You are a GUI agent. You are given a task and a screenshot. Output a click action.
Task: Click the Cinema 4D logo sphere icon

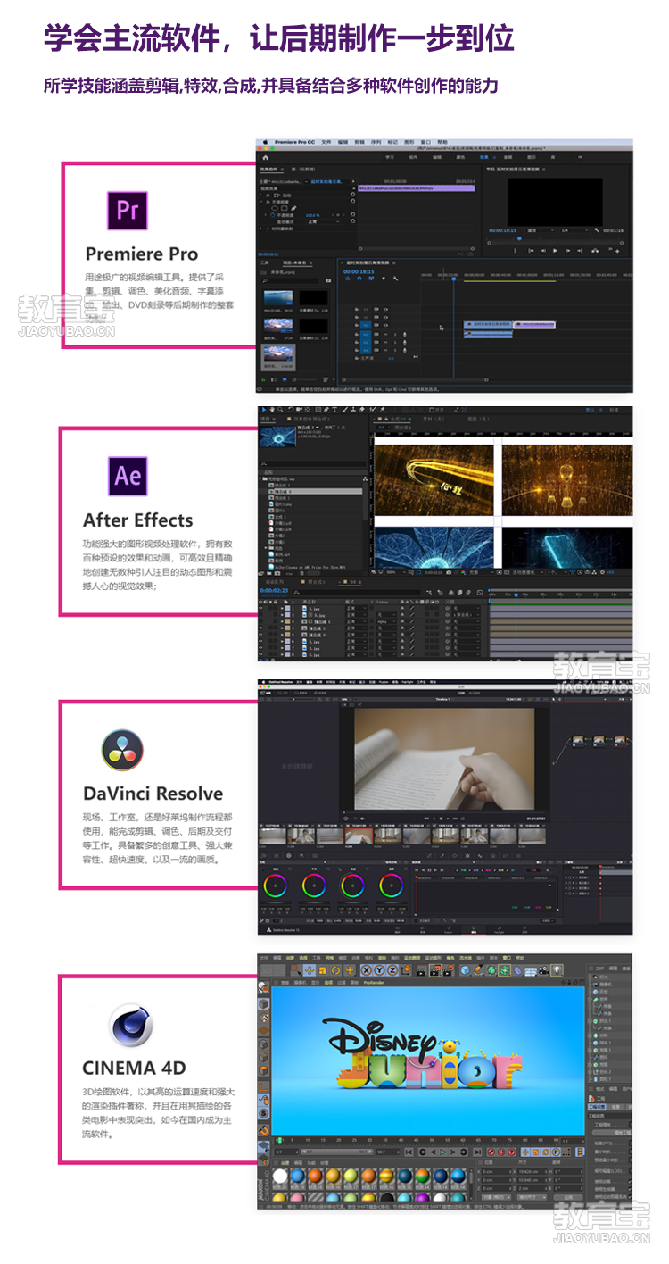coord(130,1025)
